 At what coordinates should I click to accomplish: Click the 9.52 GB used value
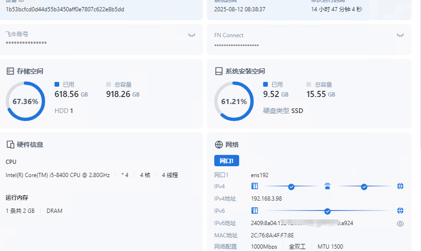(276, 94)
